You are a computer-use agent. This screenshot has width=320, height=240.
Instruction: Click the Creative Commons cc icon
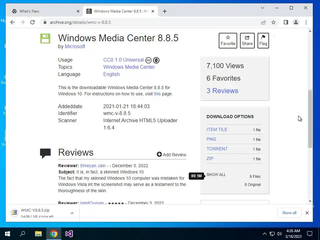tap(148, 60)
